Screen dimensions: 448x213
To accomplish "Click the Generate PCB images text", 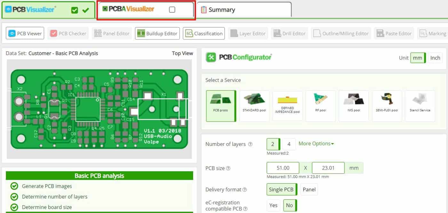I will (47, 186).
